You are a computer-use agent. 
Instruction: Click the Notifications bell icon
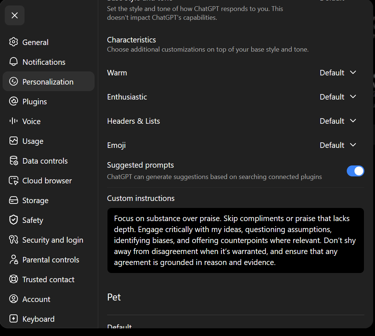tap(14, 62)
